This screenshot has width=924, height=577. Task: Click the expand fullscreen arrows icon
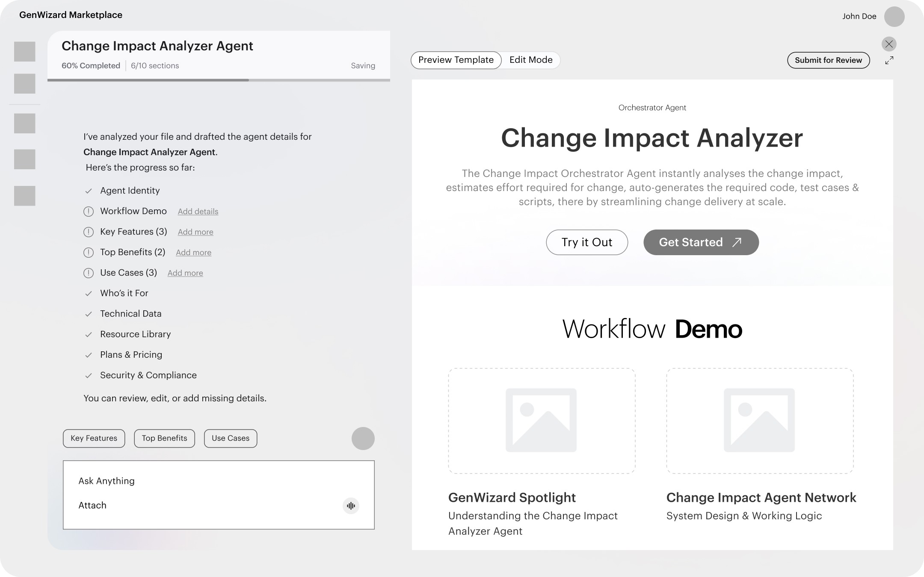pyautogui.click(x=889, y=61)
